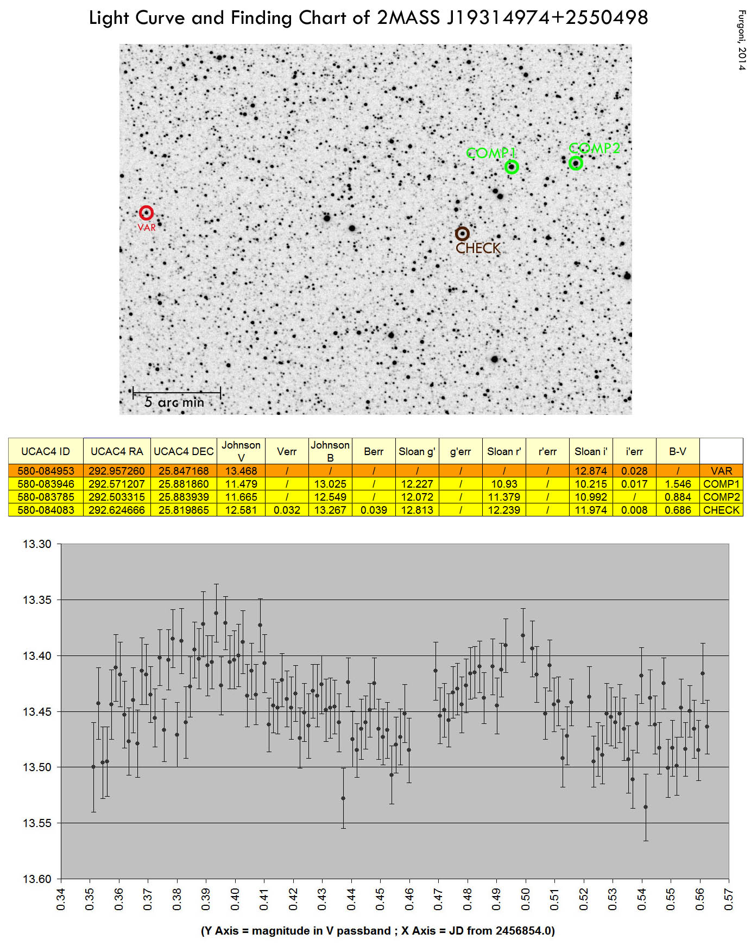Screen dimensions: 751x946
Task: Click the red VAR star marker circle
Action: (x=146, y=213)
